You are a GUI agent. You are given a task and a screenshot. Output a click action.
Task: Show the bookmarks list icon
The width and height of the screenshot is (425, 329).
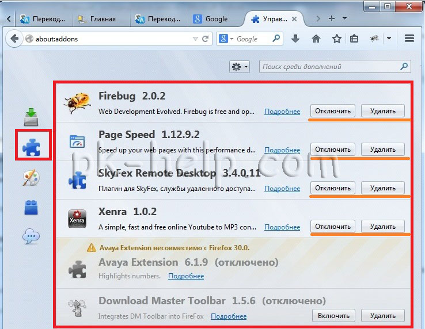(x=354, y=39)
